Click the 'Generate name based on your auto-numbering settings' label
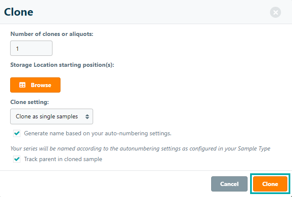The width and height of the screenshot is (292, 197). 97,133
